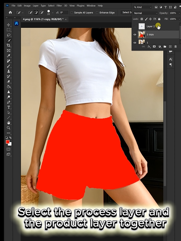Enable the Enhance Edge checkbox
181x241 pixels.
[x=97, y=12]
